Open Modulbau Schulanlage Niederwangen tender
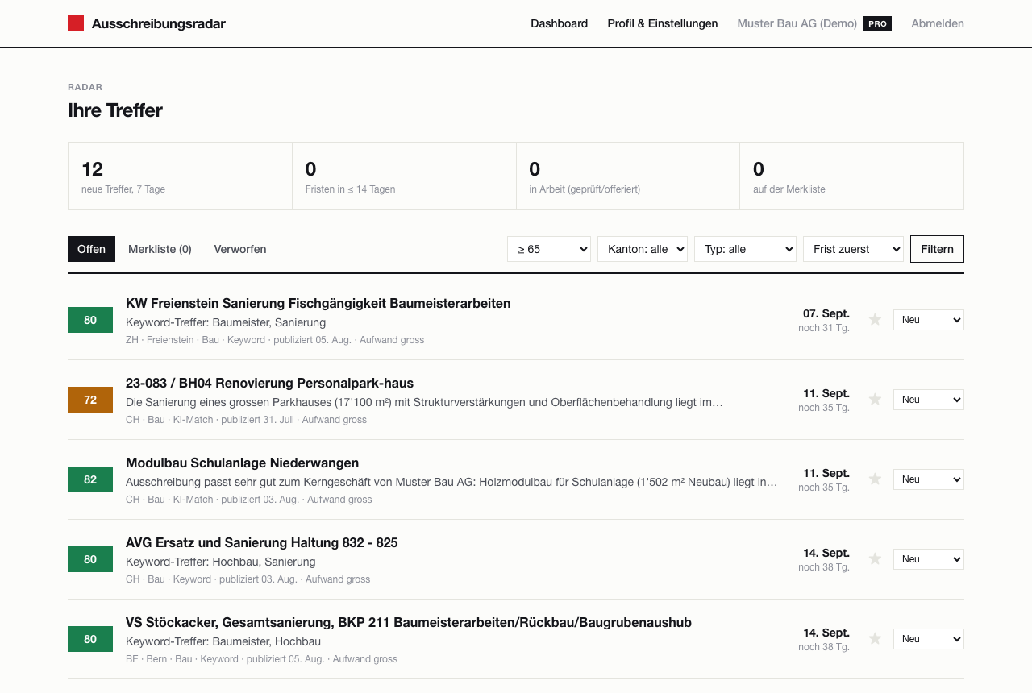The width and height of the screenshot is (1032, 693). 243,463
